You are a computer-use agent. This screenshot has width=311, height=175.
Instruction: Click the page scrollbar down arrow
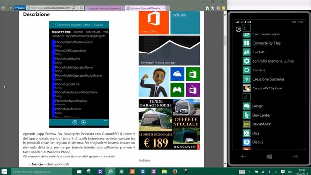coord(225,164)
